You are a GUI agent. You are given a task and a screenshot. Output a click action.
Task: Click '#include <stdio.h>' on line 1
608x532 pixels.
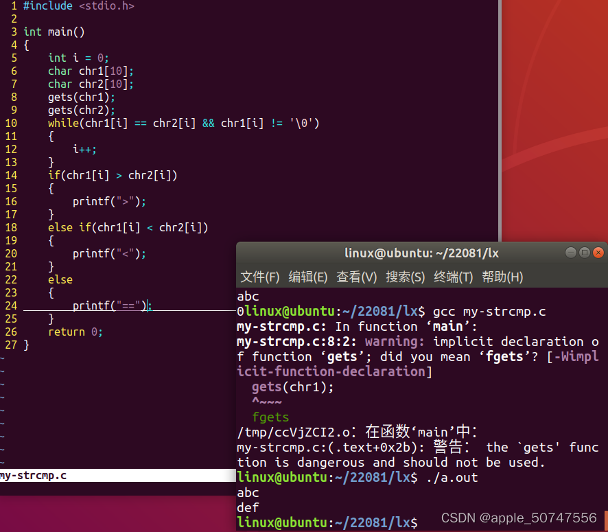tap(79, 5)
